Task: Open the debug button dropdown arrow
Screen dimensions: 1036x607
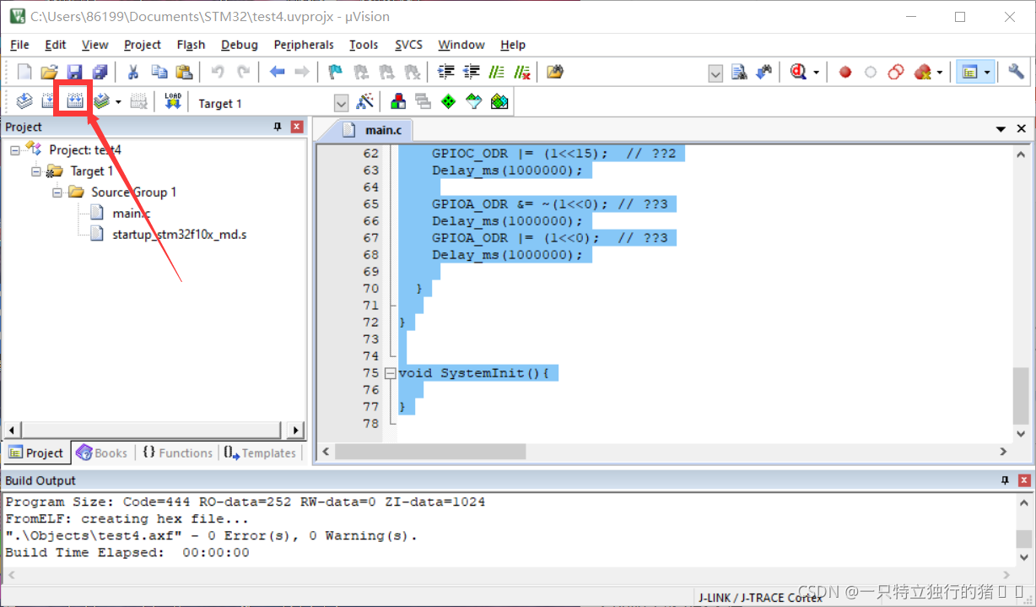Action: point(816,73)
